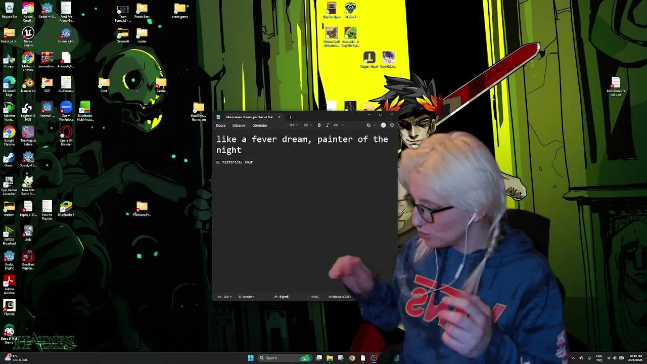Click the Biçimli formatting status button
This screenshot has width=647, height=364.
[x=282, y=297]
